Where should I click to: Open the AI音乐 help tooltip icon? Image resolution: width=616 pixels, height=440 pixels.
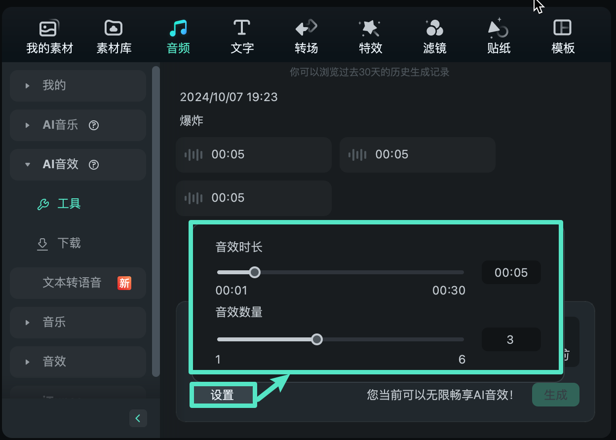(94, 125)
